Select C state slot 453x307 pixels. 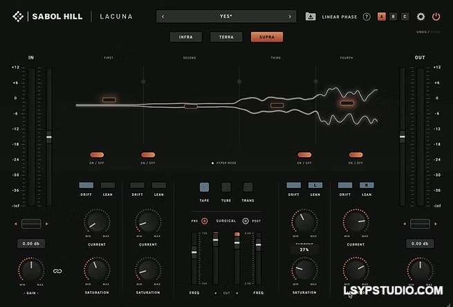click(x=405, y=17)
